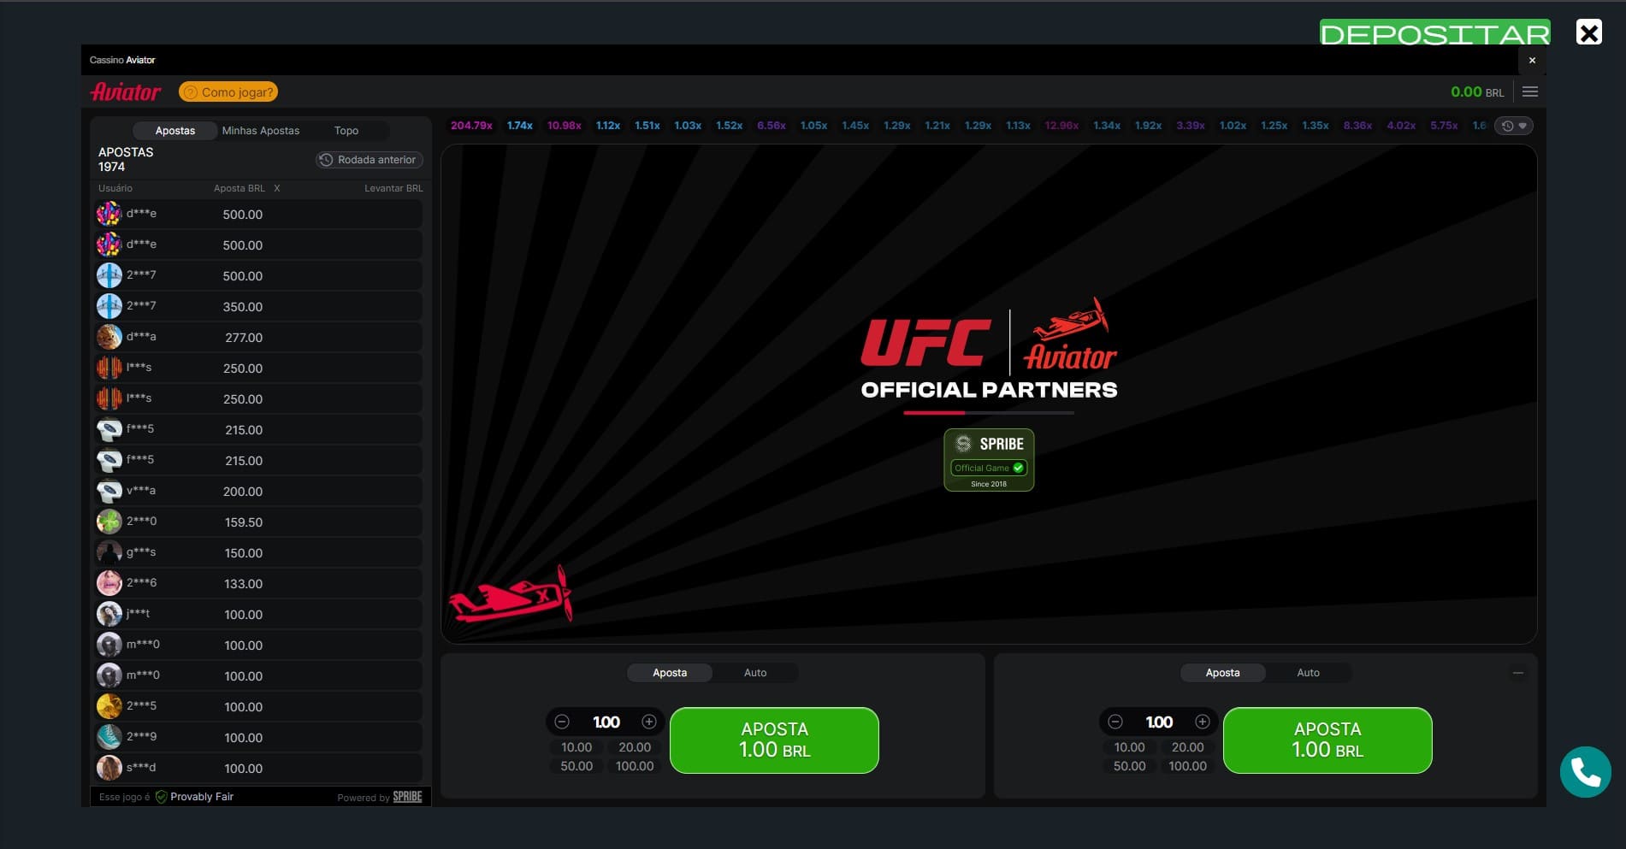Choose 50.00 quick amount in left panel
The height and width of the screenshot is (849, 1626).
[x=576, y=766]
